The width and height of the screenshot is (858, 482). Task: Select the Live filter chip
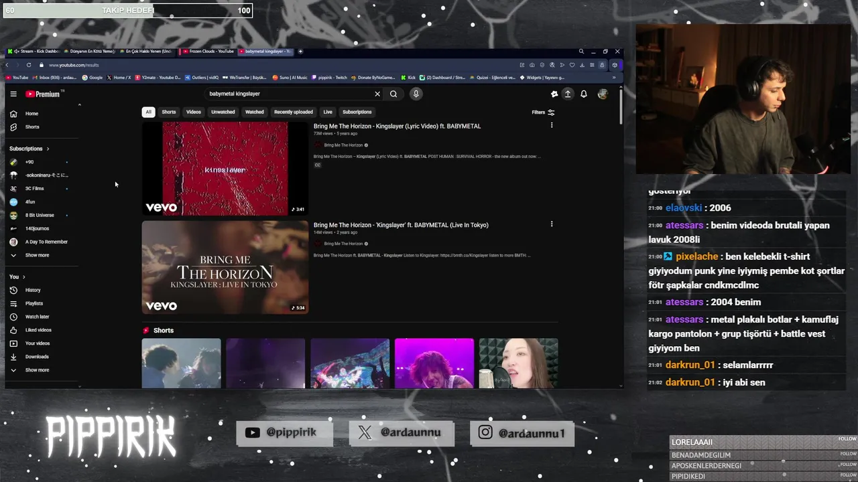click(x=328, y=112)
